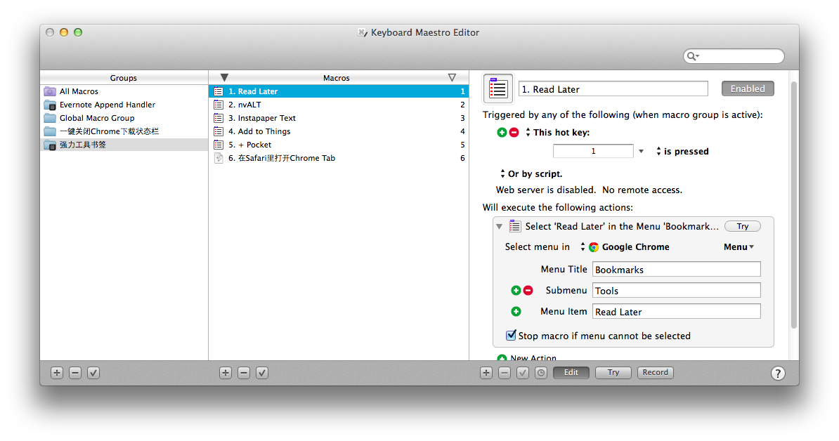Screen dimensions: 839x441
Task: Toggle Stop macro if menu cannot be selected
Action: (x=511, y=335)
